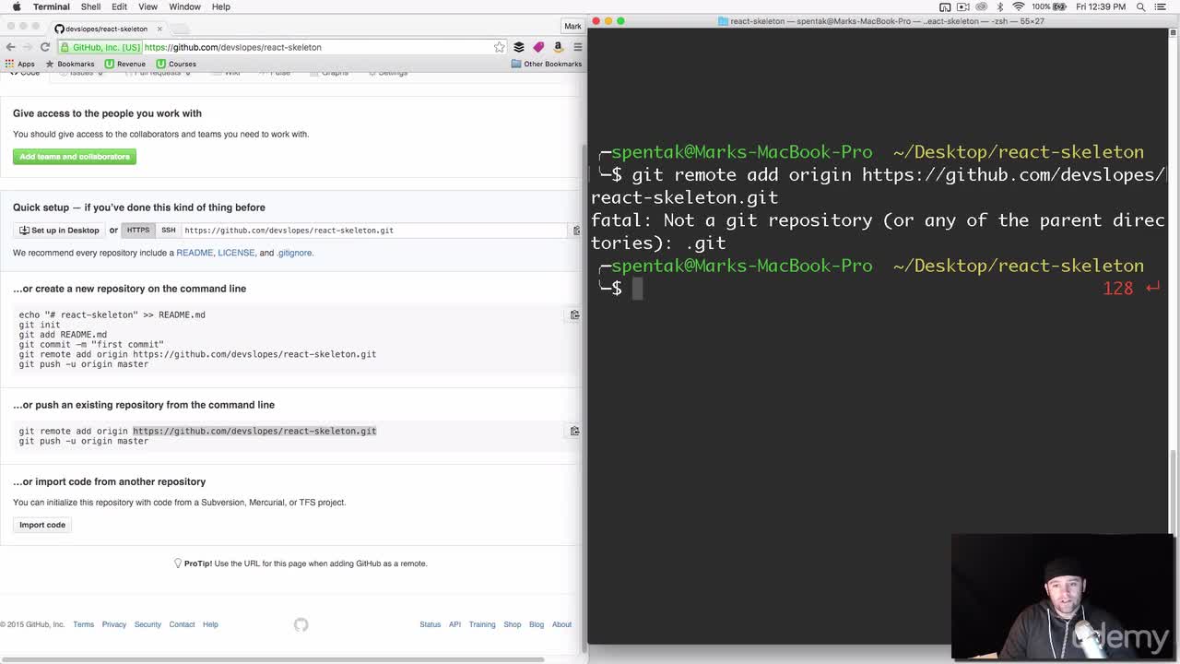This screenshot has width=1180, height=664.
Task: Open the Apps bookmarks shortcut
Action: pyautogui.click(x=19, y=64)
